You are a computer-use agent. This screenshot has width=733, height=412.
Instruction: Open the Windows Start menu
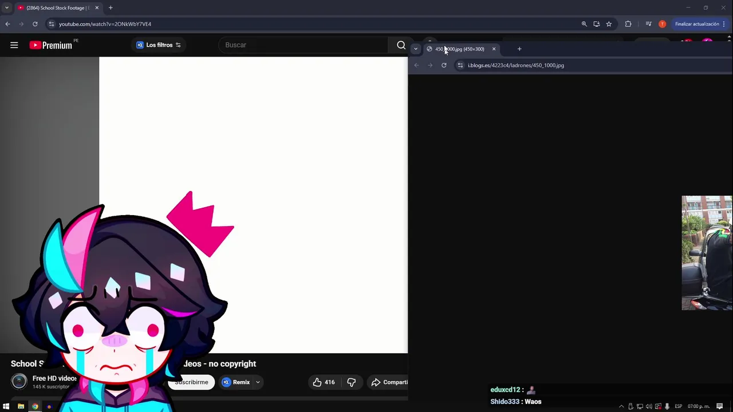(x=6, y=406)
